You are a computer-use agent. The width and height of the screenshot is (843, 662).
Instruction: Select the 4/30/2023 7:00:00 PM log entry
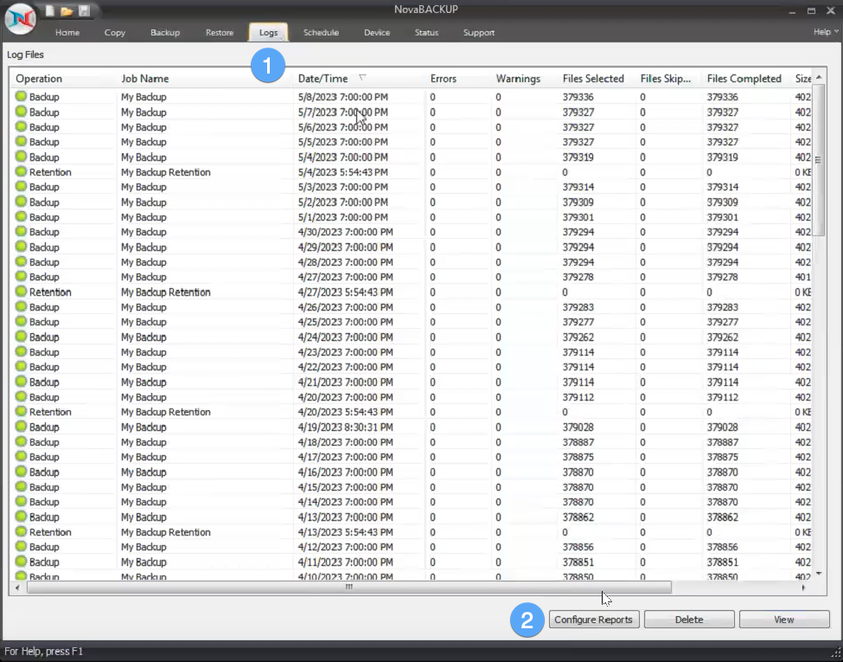point(411,232)
